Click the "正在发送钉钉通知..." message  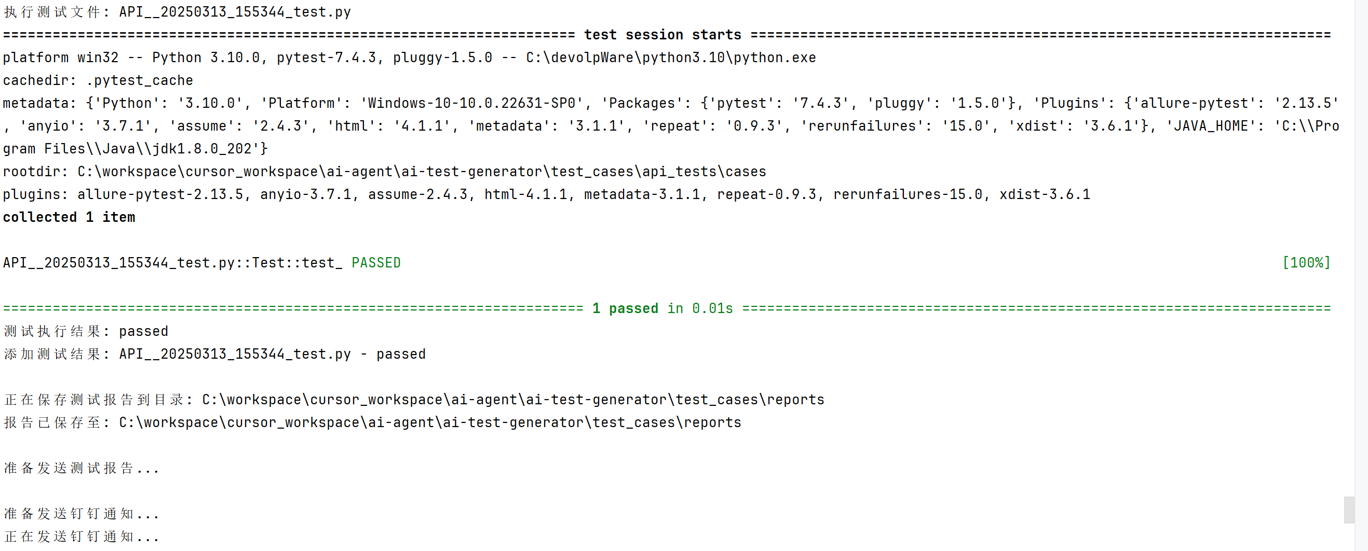pos(82,536)
